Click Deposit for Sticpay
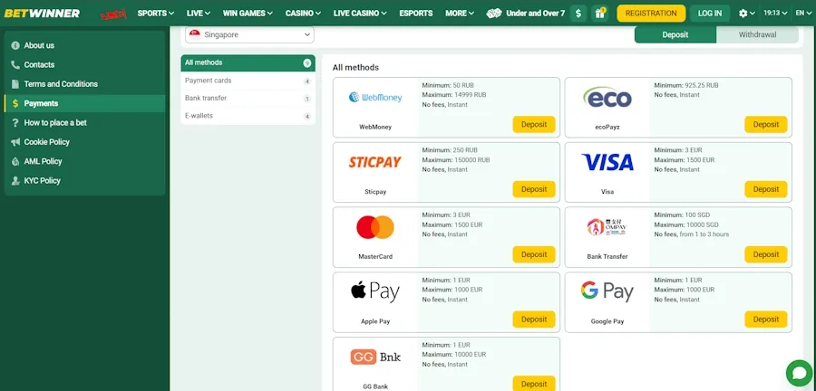This screenshot has width=816, height=391. click(534, 189)
